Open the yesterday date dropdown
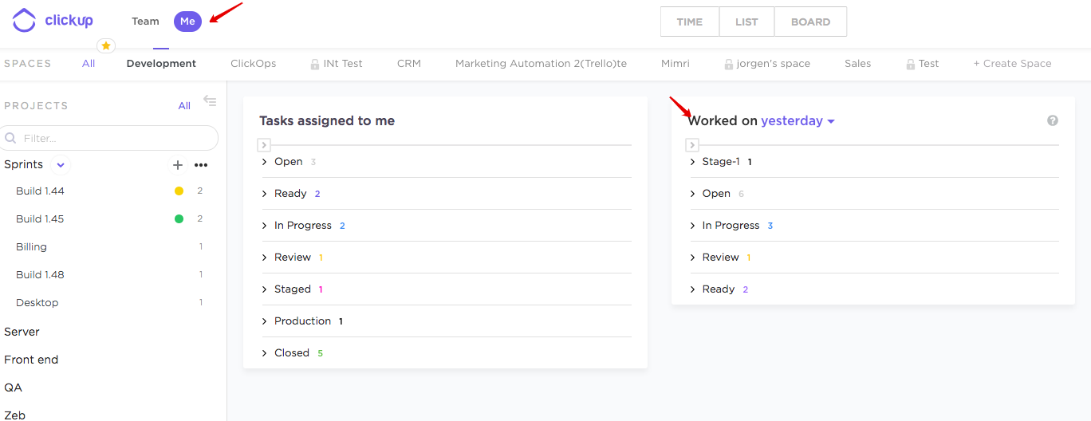This screenshot has width=1091, height=421. [798, 121]
